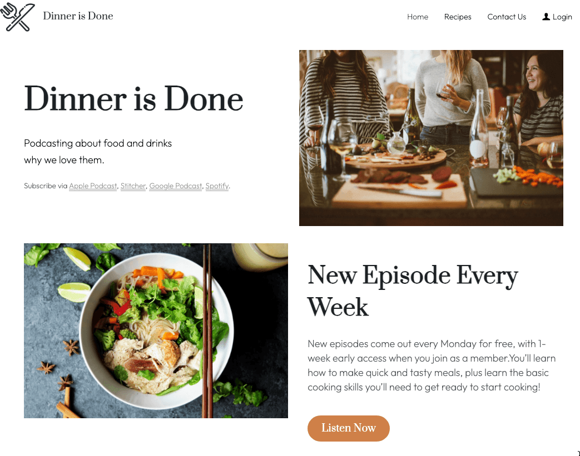Subscribe via the Apple Podcast link

[x=93, y=186]
